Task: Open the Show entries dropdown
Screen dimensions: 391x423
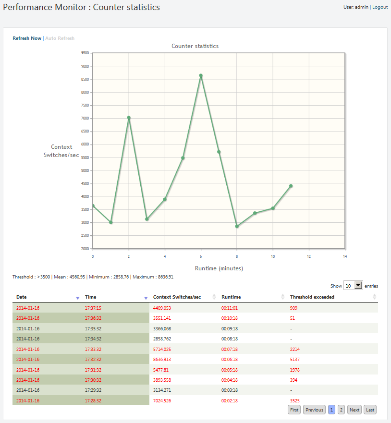Action: click(353, 286)
